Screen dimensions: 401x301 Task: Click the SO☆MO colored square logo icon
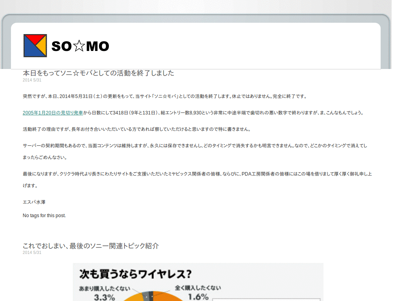point(35,45)
